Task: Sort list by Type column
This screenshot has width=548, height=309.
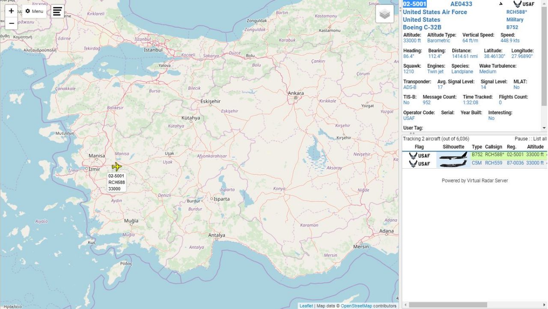Action: point(477,147)
